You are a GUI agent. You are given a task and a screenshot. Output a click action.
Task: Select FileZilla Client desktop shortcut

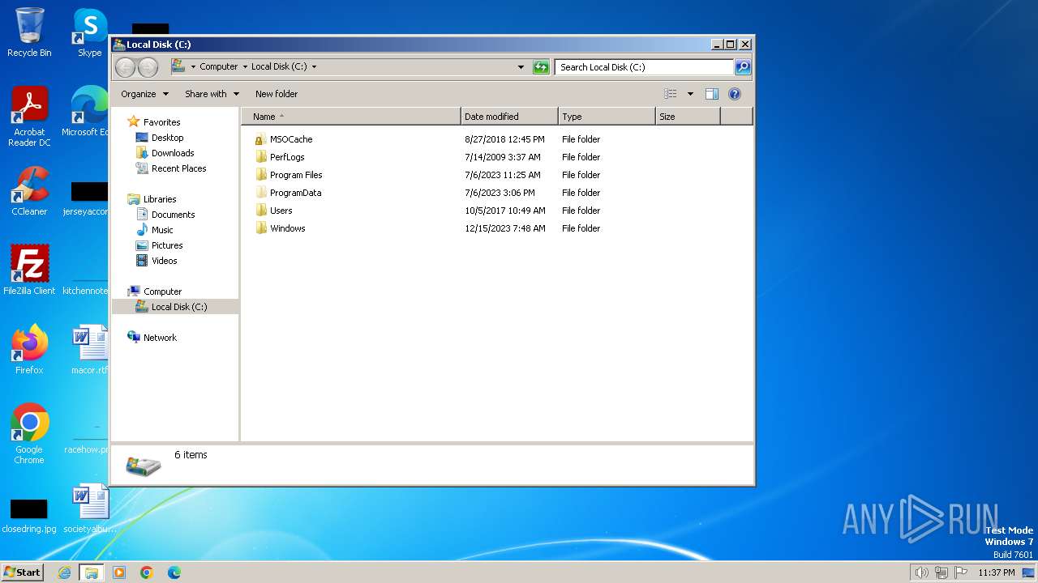point(29,270)
